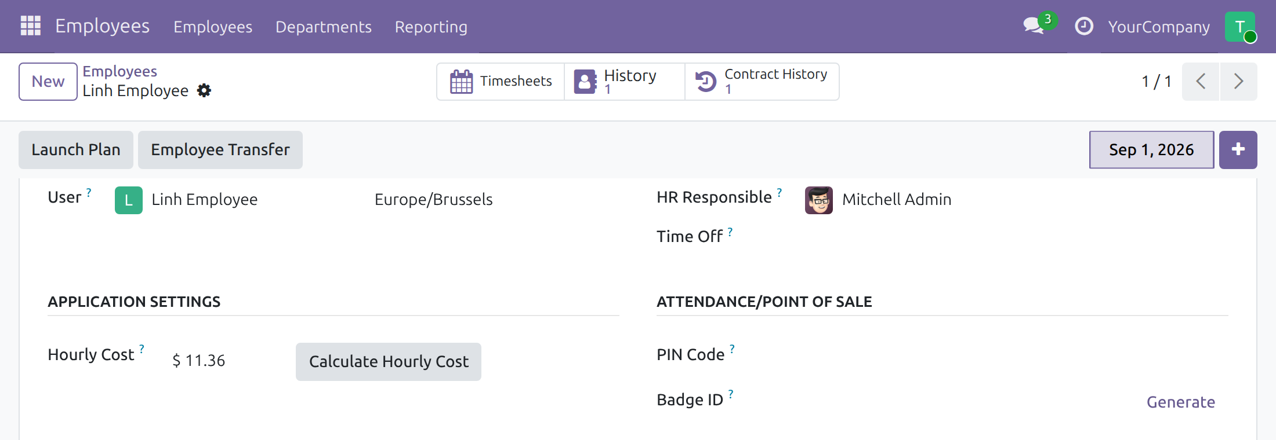This screenshot has height=440, width=1276.
Task: Open the YourCompany company switcher
Action: click(1159, 27)
